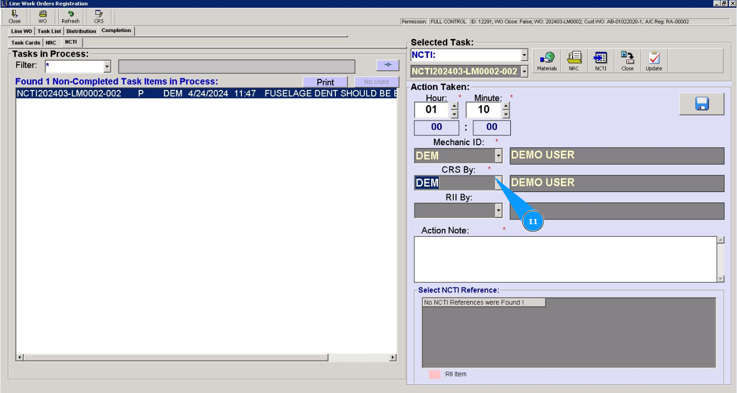Click the elapsed minutes 00 display box
The width and height of the screenshot is (737, 393).
pyautogui.click(x=492, y=127)
